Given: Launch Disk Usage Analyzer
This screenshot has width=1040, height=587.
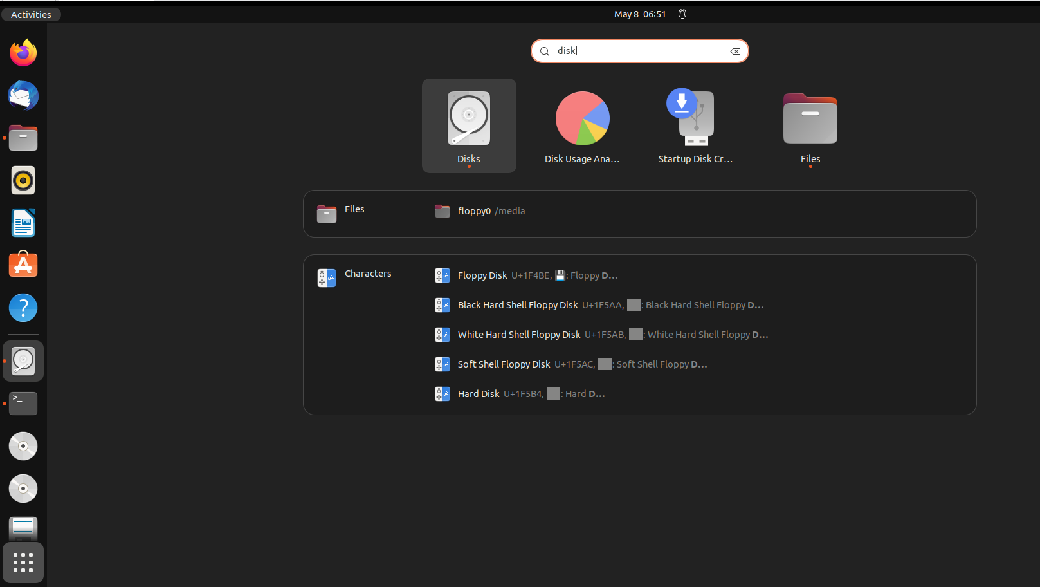Looking at the screenshot, I should (582, 126).
